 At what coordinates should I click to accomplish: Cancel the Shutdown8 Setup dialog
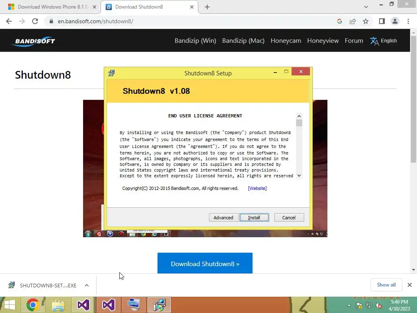[x=289, y=218]
